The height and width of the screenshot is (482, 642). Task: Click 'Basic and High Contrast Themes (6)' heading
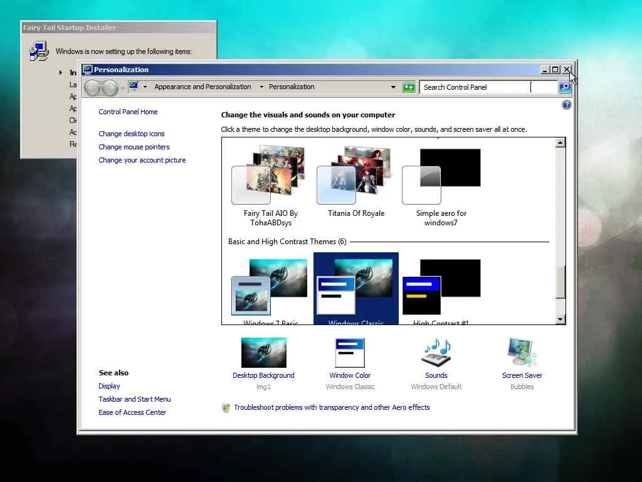click(x=287, y=242)
